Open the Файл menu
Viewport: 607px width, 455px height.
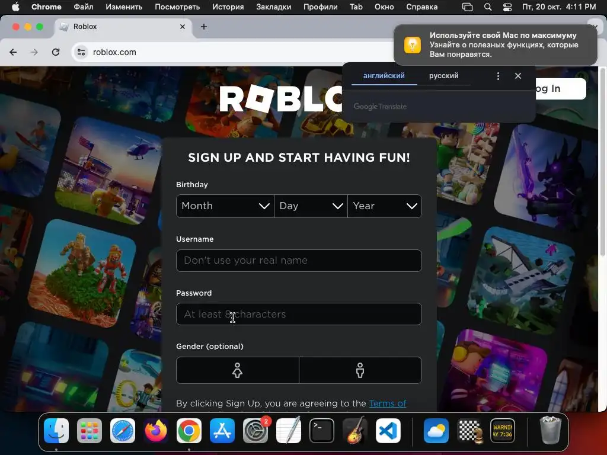point(84,7)
